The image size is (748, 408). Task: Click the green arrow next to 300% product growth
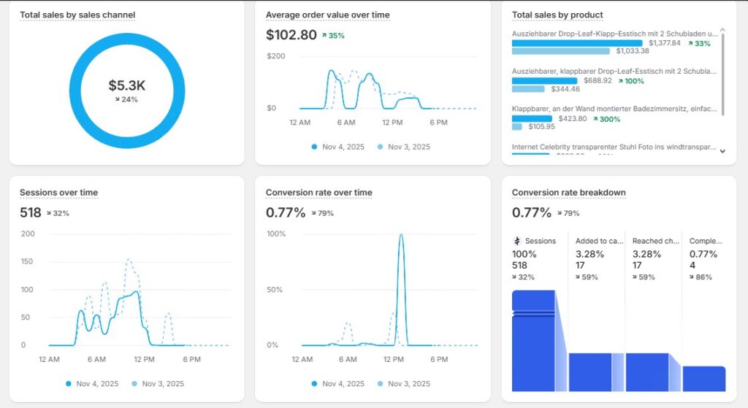pyautogui.click(x=596, y=118)
